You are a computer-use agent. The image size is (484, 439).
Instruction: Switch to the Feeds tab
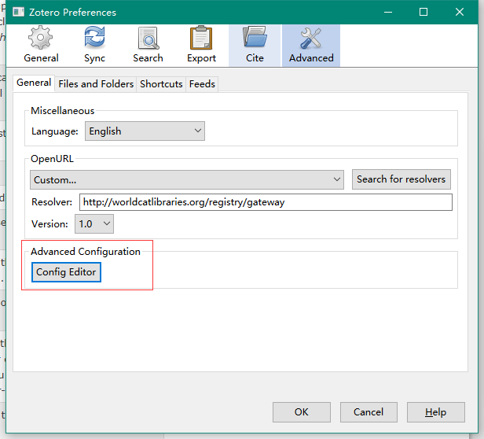coord(202,84)
